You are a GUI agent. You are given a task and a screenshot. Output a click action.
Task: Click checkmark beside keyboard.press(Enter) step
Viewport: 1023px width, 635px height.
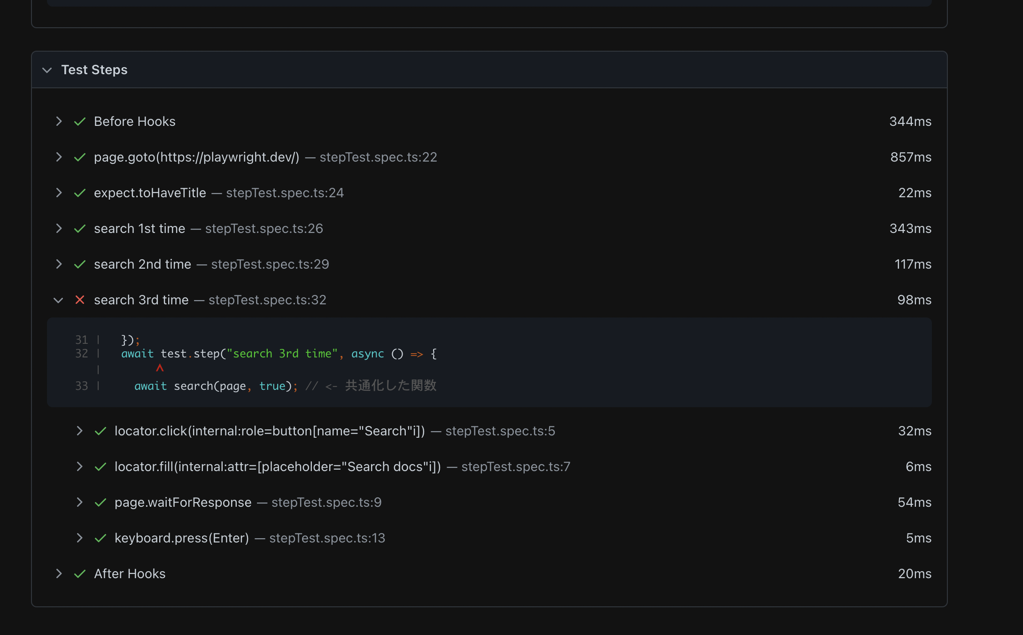click(x=101, y=538)
